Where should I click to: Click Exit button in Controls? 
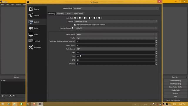(x=175, y=97)
